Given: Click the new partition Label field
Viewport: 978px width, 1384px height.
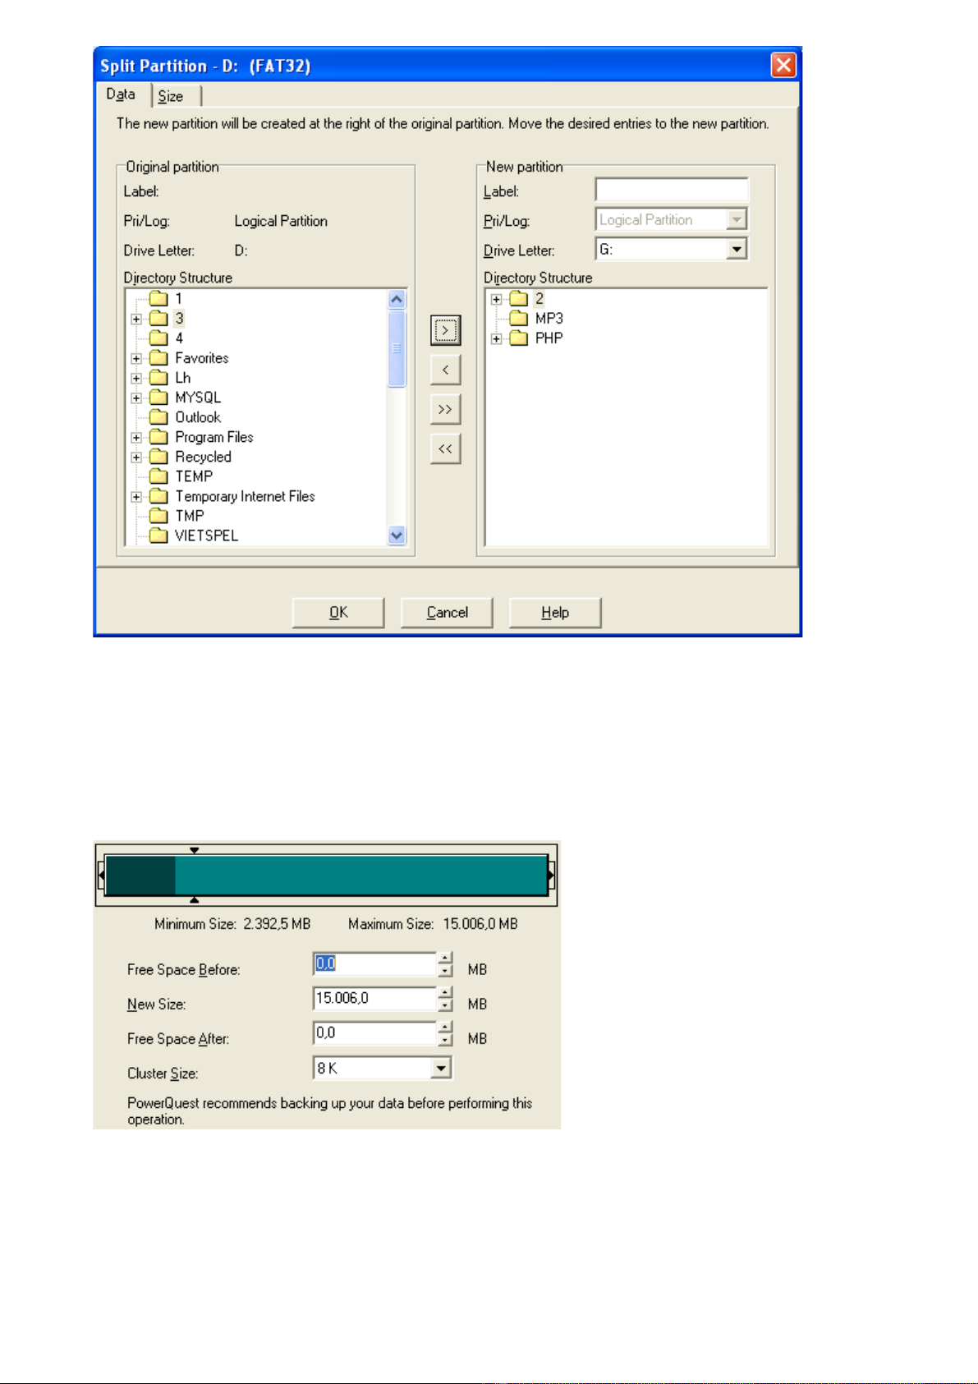Looking at the screenshot, I should pyautogui.click(x=671, y=191).
